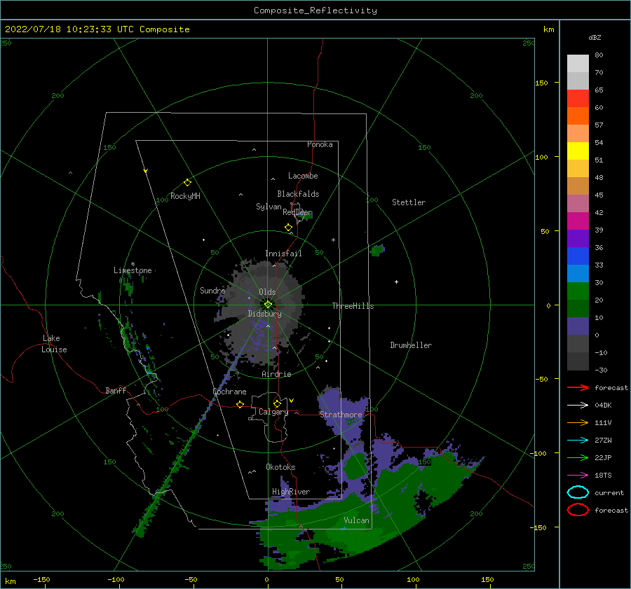The height and width of the screenshot is (589, 631).
Task: Click the yellow diamond marker near RockyMH
Action: (187, 183)
